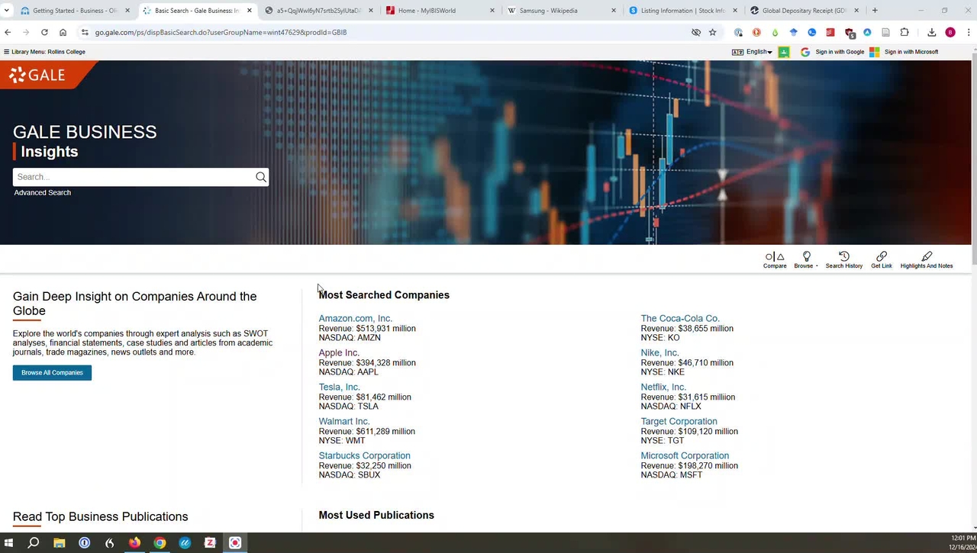Close the Samsung - Wikipedia tab
977x553 pixels.
(613, 11)
